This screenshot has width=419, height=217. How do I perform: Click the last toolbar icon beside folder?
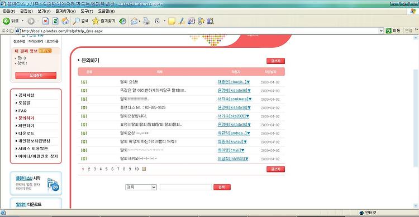pos(211,21)
